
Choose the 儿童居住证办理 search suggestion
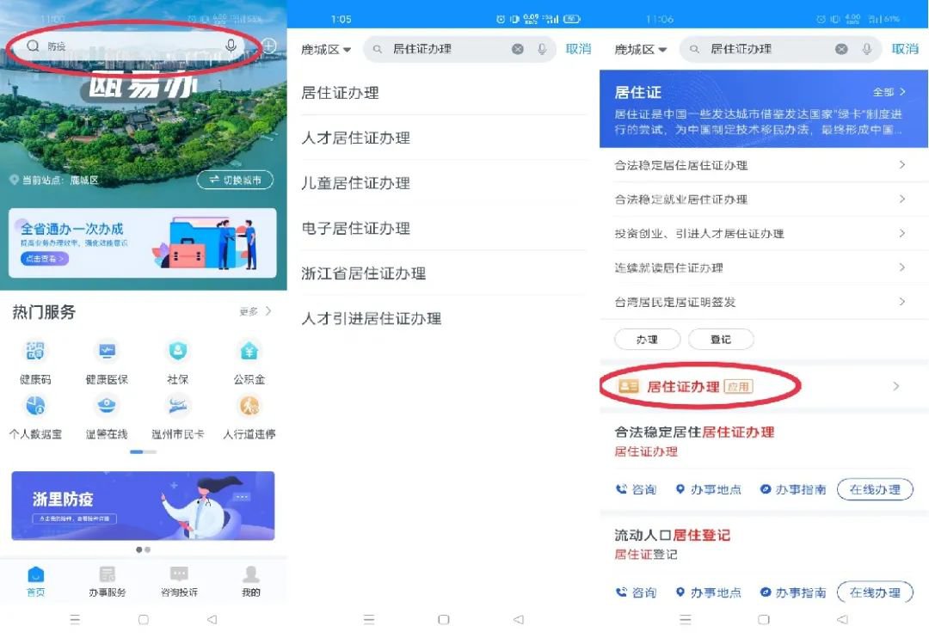(x=355, y=183)
